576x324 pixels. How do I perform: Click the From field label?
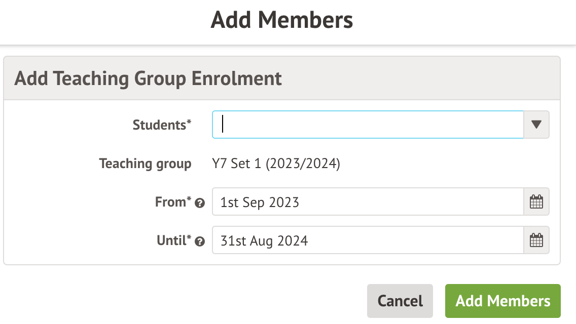tap(170, 202)
